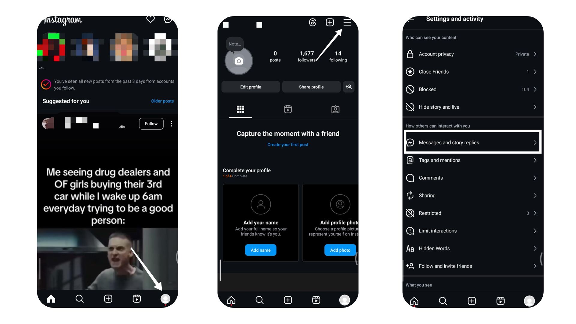Image resolution: width=576 pixels, height=324 pixels.
Task: Toggle Hide story and live setting
Action: 472,107
